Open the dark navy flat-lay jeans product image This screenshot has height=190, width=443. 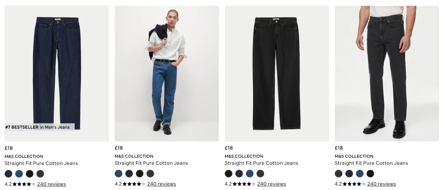57,73
